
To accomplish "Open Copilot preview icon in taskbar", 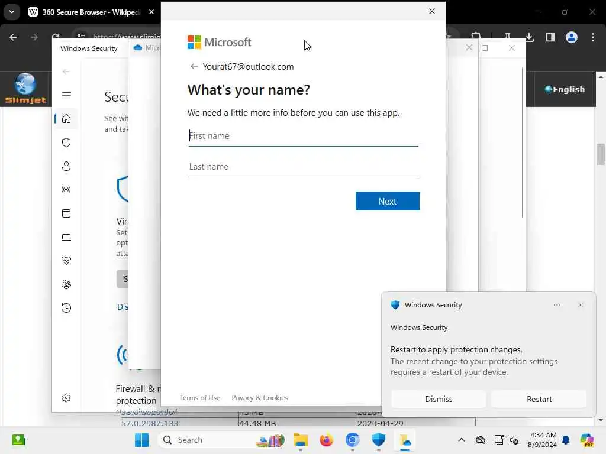I will (587, 440).
